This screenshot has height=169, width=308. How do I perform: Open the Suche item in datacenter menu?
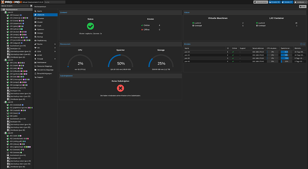tap(46, 11)
